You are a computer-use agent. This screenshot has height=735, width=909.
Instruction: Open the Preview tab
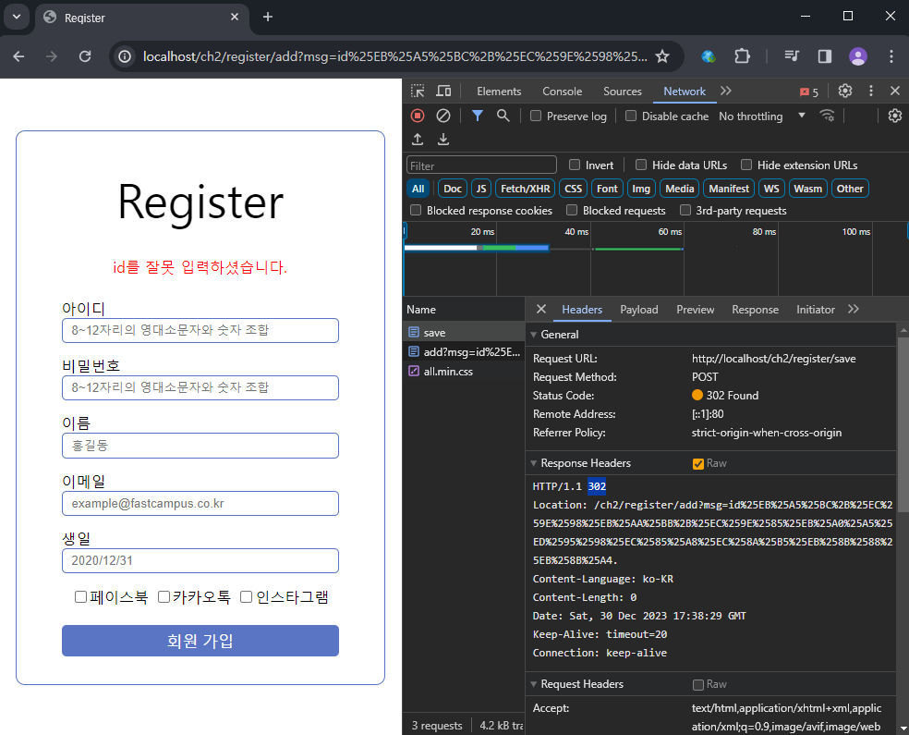point(695,309)
